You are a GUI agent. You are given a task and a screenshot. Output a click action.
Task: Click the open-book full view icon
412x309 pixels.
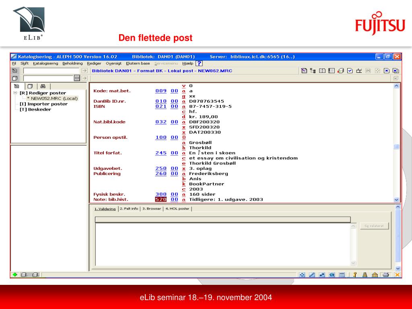coord(322,71)
